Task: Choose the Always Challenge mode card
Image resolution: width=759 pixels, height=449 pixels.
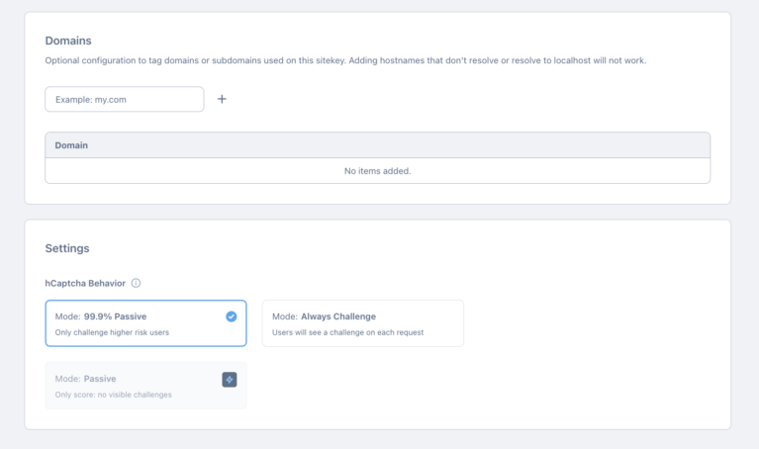Action: coord(363,323)
